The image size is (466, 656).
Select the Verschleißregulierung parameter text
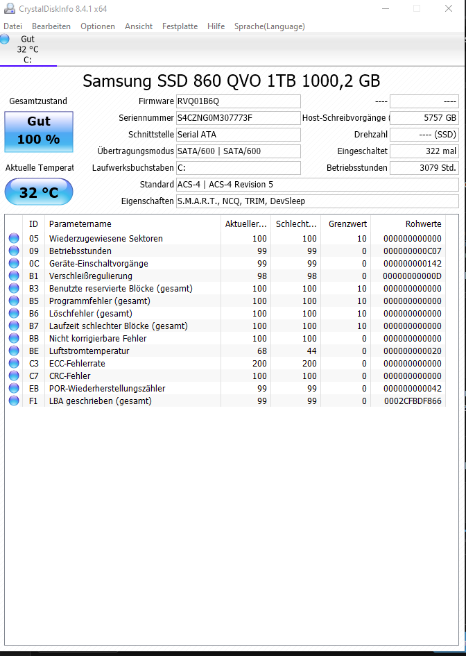[91, 276]
